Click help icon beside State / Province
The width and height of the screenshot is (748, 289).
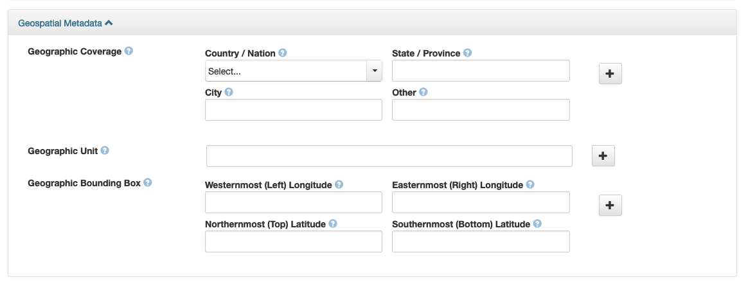tap(468, 53)
